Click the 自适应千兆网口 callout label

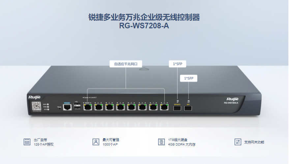point(126,64)
